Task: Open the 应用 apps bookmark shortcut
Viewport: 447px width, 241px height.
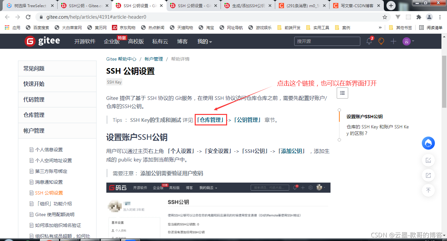Action: [12, 28]
